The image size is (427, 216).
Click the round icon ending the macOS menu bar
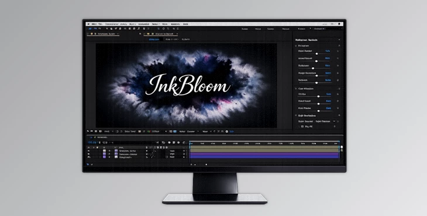[339, 24]
